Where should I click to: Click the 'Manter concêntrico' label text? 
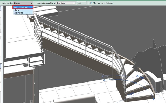point(103,3)
